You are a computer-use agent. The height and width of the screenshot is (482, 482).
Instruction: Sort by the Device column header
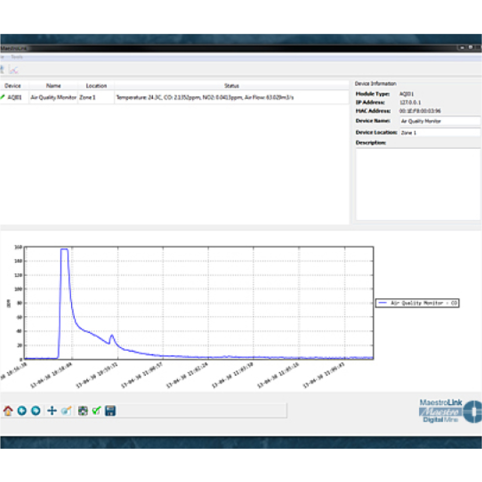tap(12, 86)
